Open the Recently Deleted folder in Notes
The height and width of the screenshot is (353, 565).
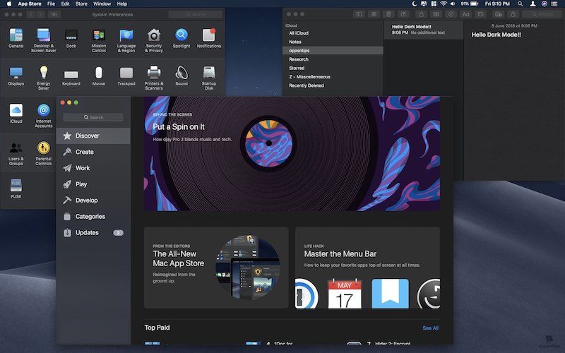click(x=307, y=85)
